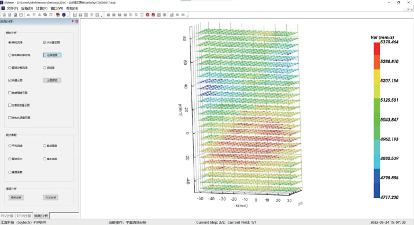Expand the last toolbar overflow arrow
This screenshot has width=414, height=225.
pos(187,16)
